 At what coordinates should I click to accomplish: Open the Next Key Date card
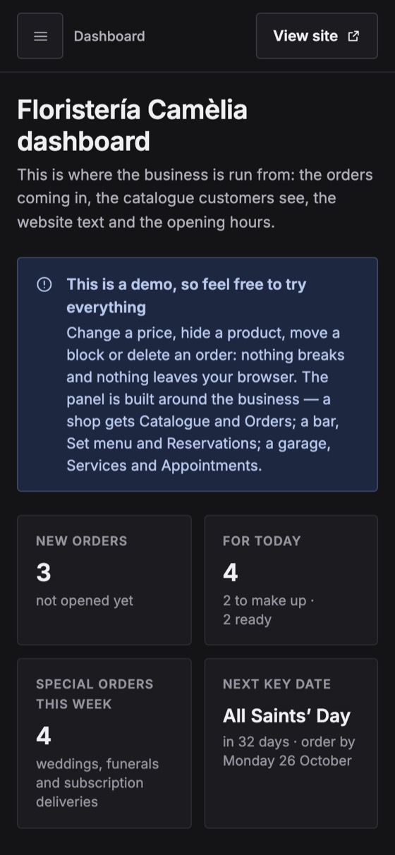291,743
